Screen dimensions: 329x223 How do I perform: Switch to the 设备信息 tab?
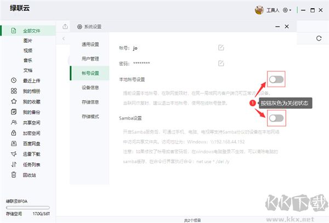pos(90,88)
